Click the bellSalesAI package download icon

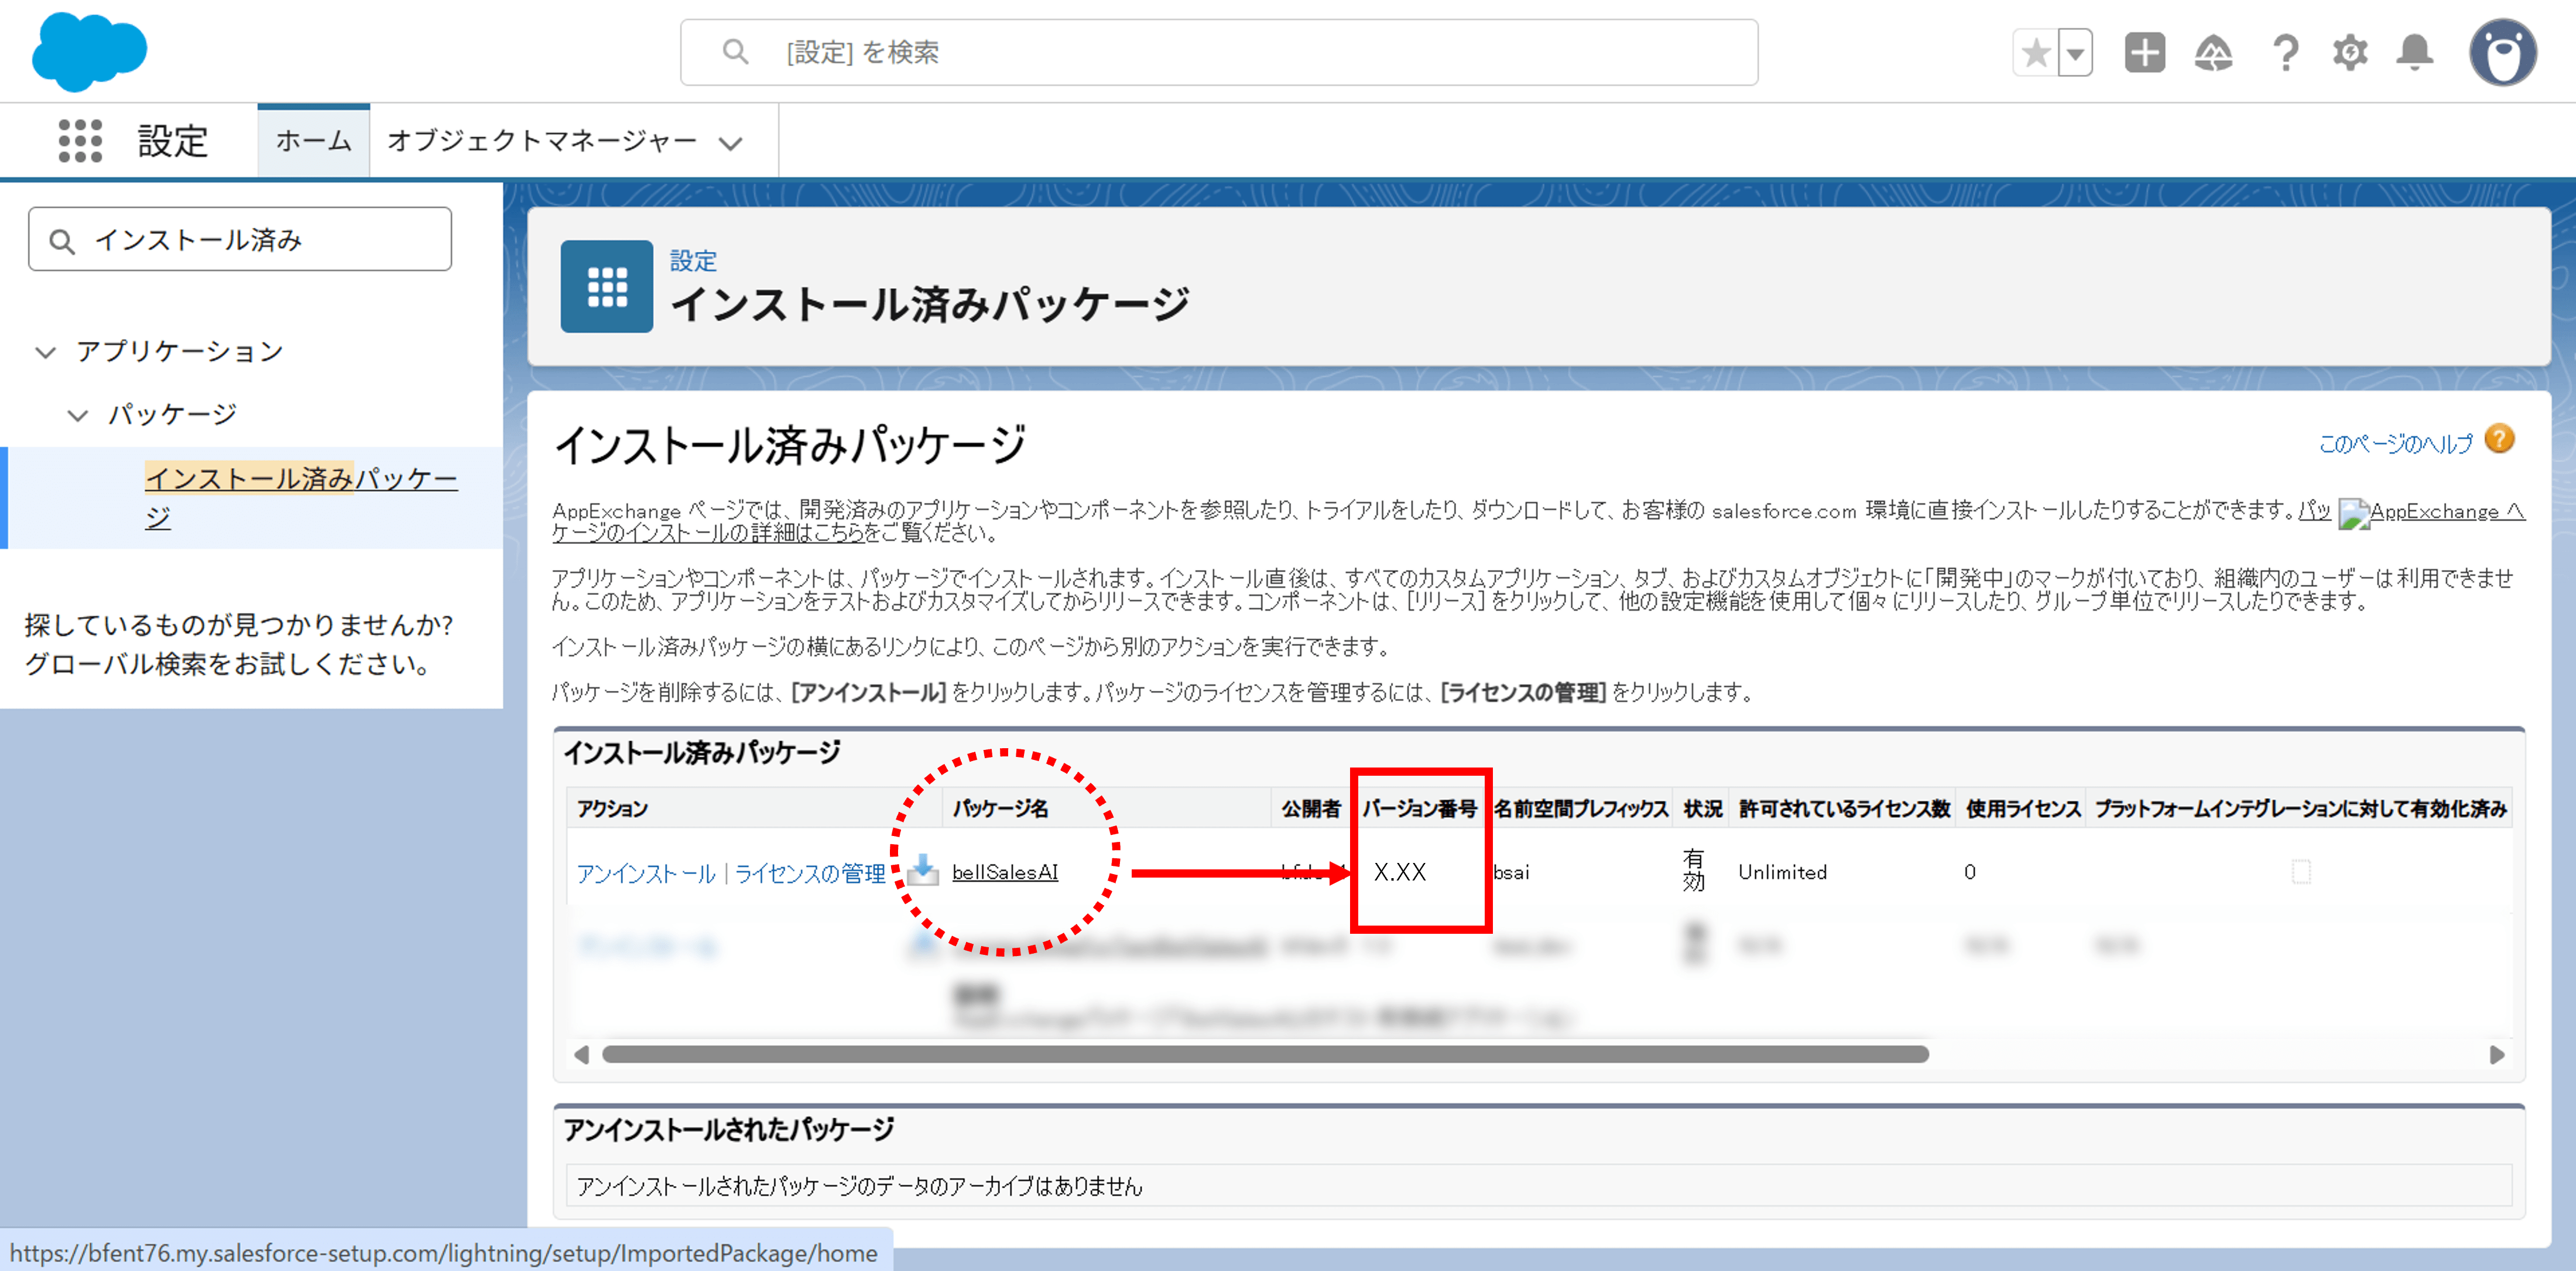point(923,871)
